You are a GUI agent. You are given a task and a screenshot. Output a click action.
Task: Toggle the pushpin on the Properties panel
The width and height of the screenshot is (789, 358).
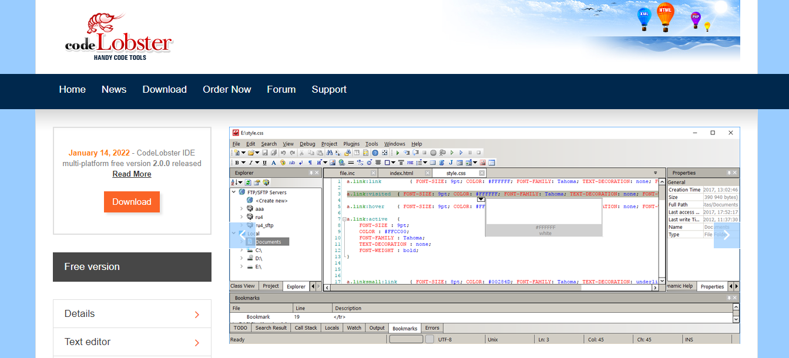pos(729,173)
